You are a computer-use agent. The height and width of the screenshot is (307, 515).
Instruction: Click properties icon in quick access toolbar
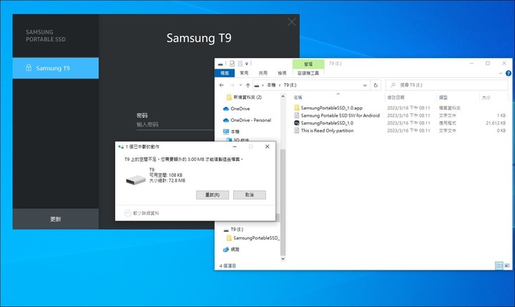(232, 64)
